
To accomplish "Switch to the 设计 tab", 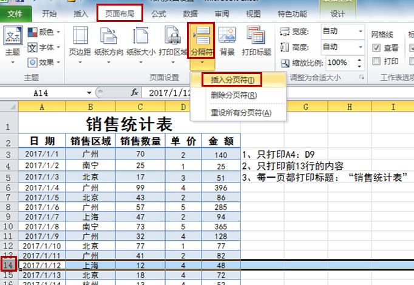I will pos(338,14).
